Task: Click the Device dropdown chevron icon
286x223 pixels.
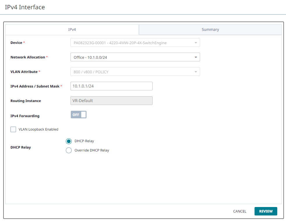Action: [x=196, y=42]
